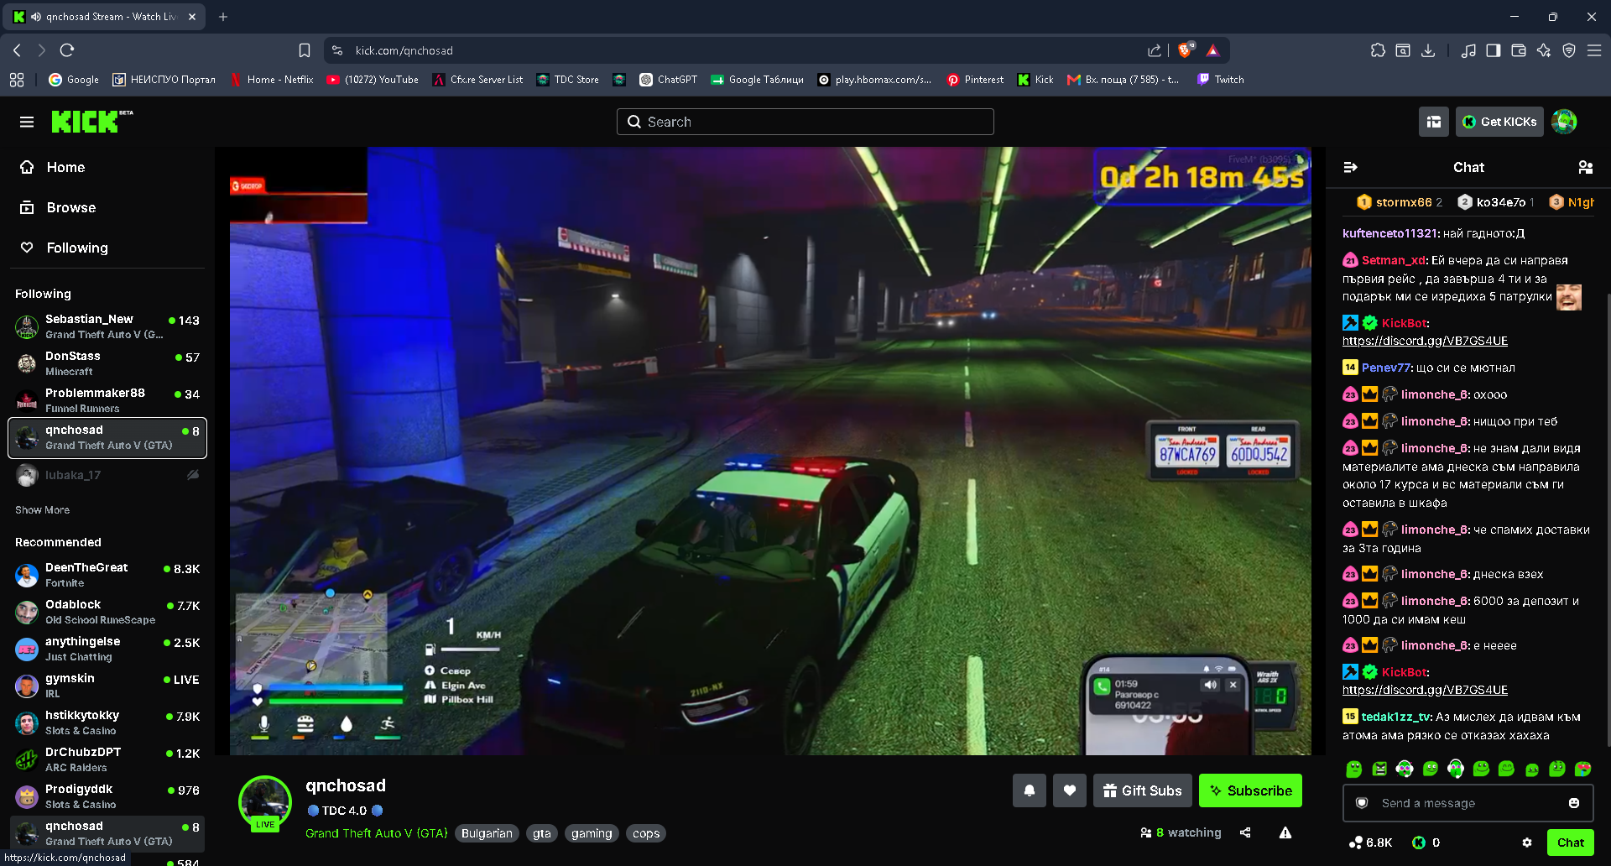
Task: Select the Bulgarian tag
Action: point(487,833)
